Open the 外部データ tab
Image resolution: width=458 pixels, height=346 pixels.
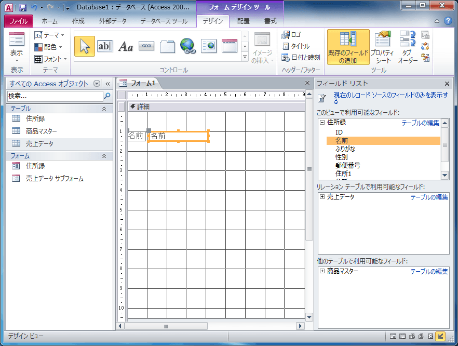point(113,21)
